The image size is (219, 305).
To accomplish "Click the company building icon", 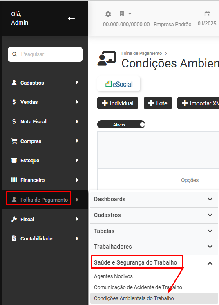I will pos(122,14).
